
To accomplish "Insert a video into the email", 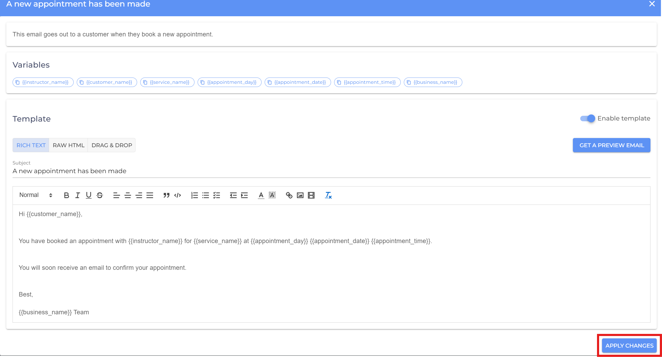I will (x=311, y=195).
